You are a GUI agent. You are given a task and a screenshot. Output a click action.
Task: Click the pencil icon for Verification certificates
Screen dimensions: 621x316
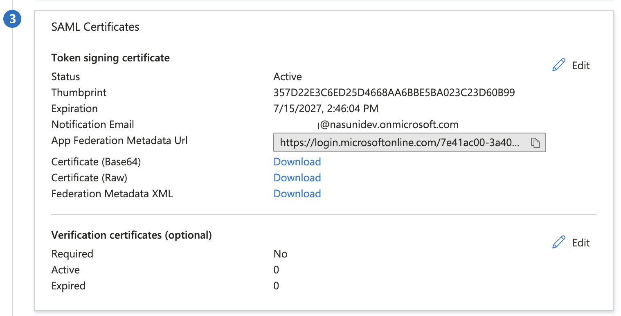coord(558,242)
